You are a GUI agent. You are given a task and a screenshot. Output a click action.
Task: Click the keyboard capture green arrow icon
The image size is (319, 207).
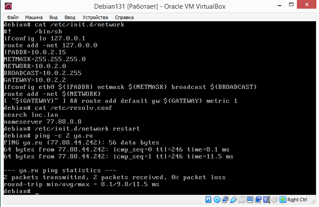283,200
